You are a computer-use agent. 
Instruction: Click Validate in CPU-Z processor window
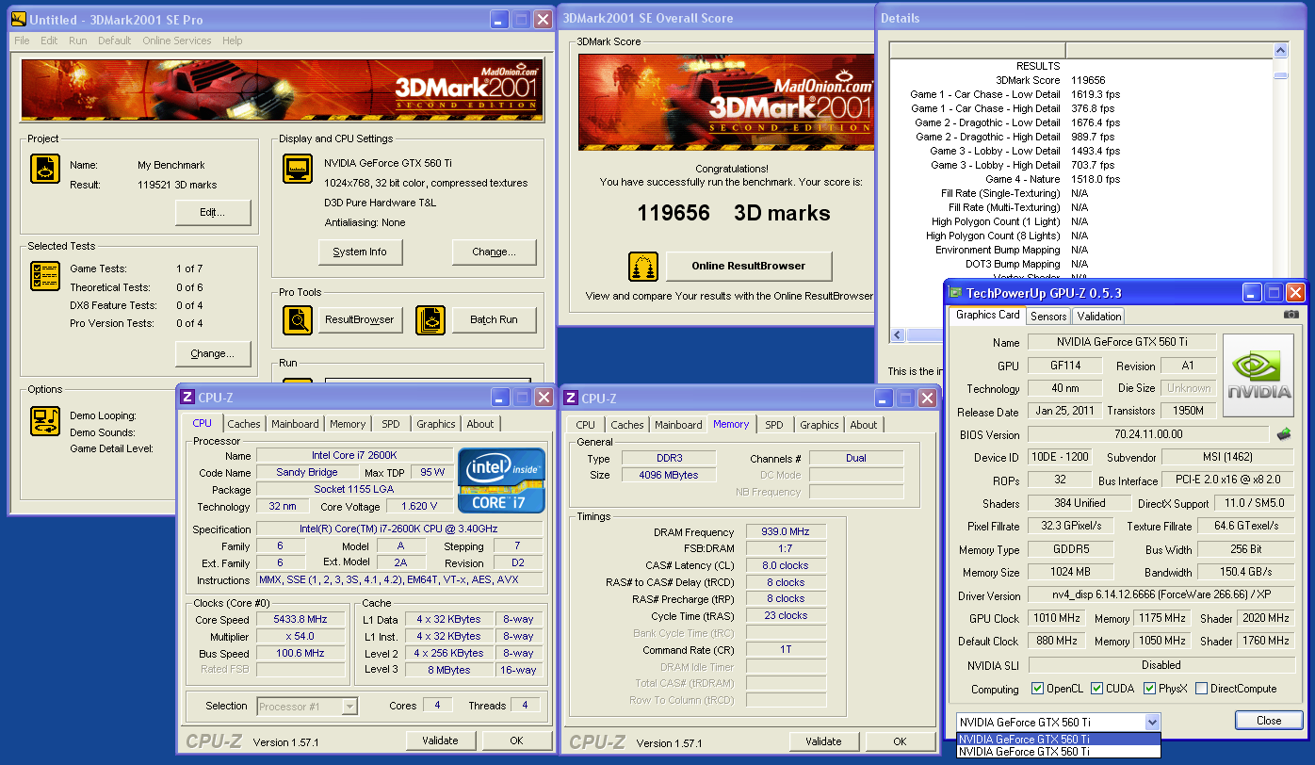440,741
